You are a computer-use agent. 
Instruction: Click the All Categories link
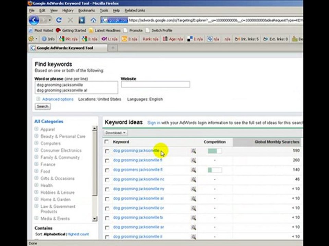pyautogui.click(x=49, y=121)
